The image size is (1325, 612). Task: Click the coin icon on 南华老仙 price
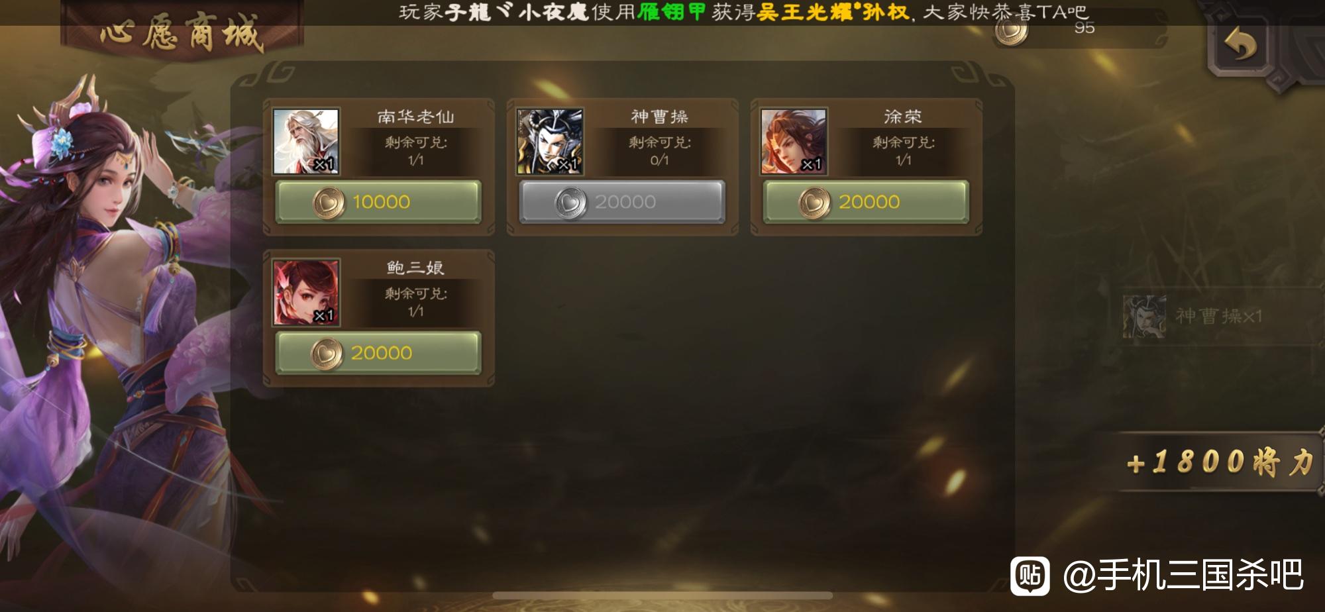coord(329,202)
